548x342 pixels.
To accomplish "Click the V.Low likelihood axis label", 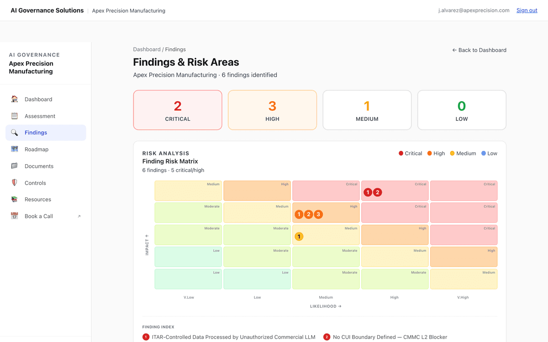I will (189, 297).
